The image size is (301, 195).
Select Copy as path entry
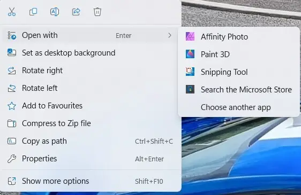(89, 141)
